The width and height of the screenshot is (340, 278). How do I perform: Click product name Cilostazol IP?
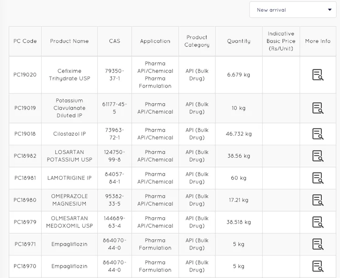click(69, 134)
